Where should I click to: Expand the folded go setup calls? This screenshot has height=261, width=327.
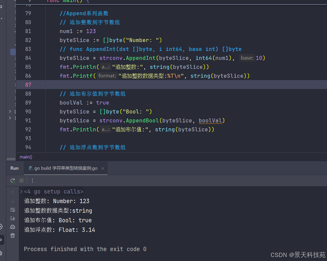click(22, 192)
